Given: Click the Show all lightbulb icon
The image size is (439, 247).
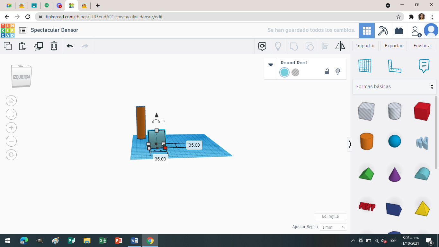Looking at the screenshot, I should (278, 46).
